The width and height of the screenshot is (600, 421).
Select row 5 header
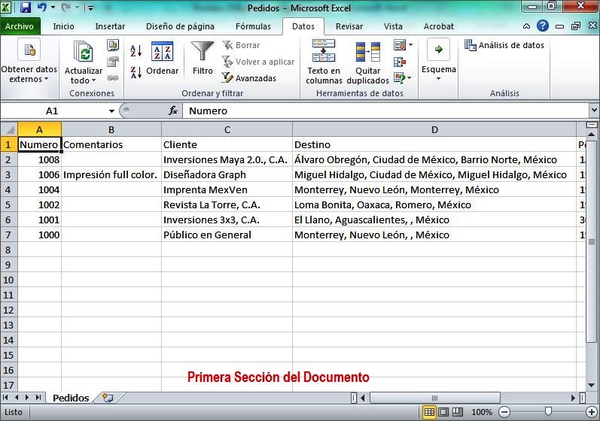click(8, 204)
